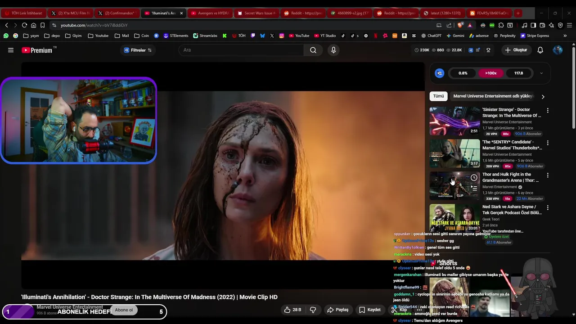
Task: Open the ChatGPT bookmark
Action: [431, 36]
